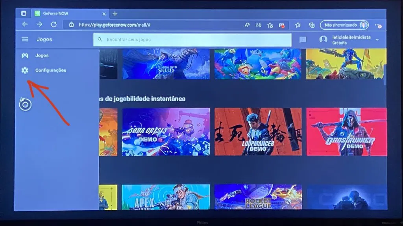403x226 pixels.
Task: Close the GeForce NOW tab
Action: tap(104, 14)
